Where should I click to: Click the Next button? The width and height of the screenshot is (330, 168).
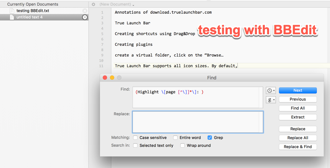point(298,90)
